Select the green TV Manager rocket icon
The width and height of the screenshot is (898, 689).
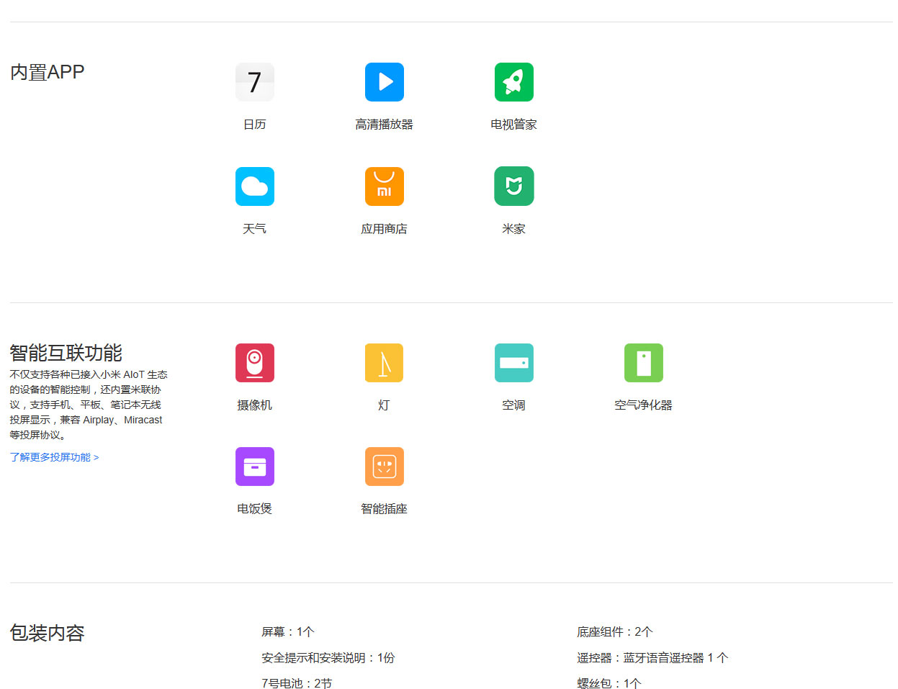coord(513,82)
